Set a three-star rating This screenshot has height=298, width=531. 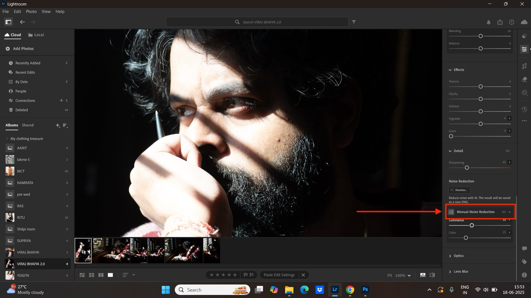[x=223, y=275]
